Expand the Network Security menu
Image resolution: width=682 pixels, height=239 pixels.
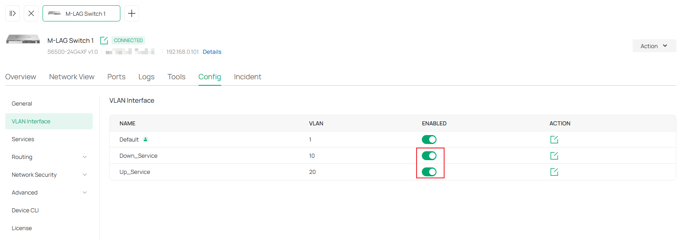84,174
